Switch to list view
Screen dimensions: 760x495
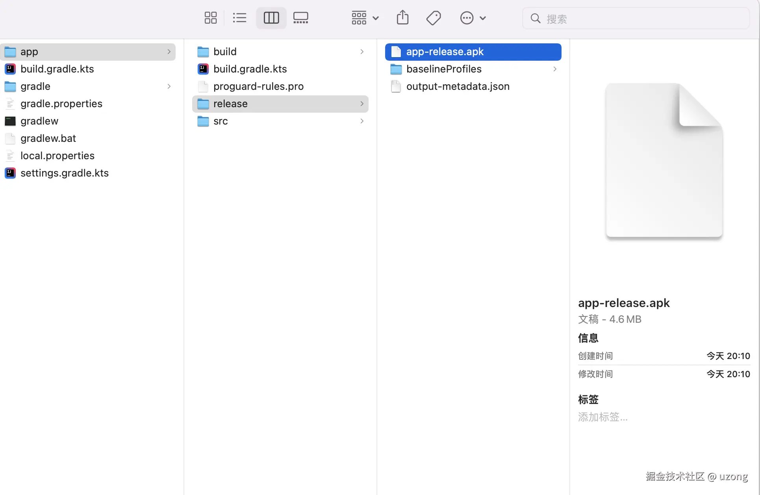[x=239, y=18]
